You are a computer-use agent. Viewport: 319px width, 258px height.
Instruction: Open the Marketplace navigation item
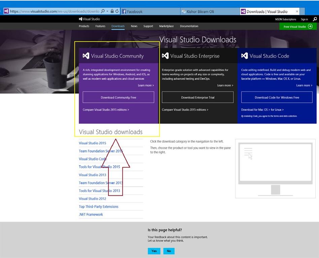pos(167,26)
